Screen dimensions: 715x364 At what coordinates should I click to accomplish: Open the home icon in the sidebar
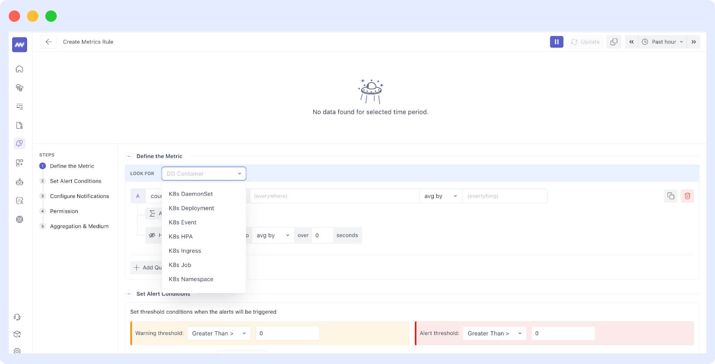click(20, 69)
